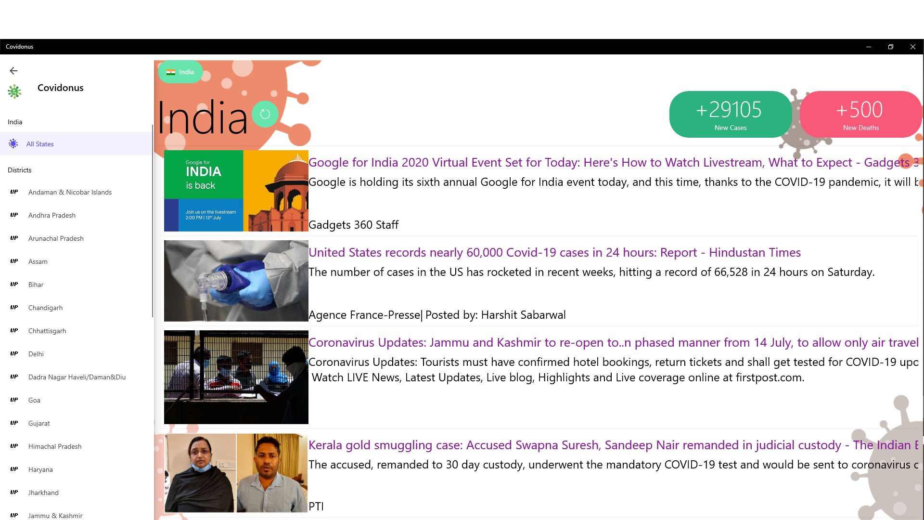
Task: Click the green refresh icon beside India
Action: click(x=265, y=114)
